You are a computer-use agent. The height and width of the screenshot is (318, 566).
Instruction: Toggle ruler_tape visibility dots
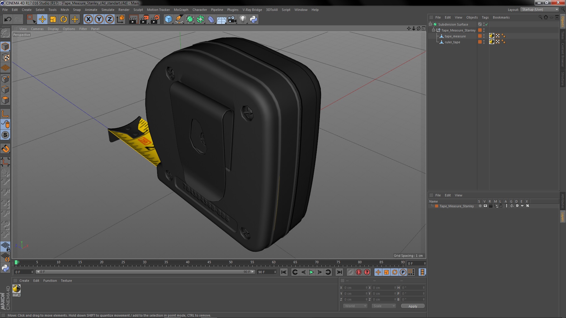pyautogui.click(x=484, y=42)
